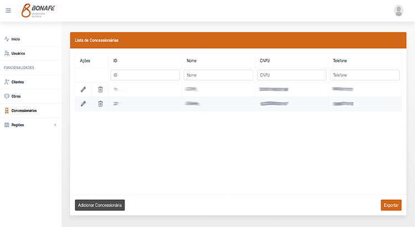Click the Adicionar Concessionária button
The height and width of the screenshot is (227, 415).
click(x=100, y=205)
